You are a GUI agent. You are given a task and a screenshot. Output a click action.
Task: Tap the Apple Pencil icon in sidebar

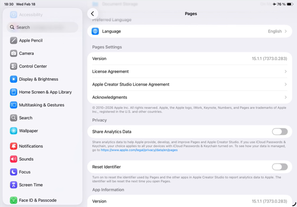(x=14, y=40)
